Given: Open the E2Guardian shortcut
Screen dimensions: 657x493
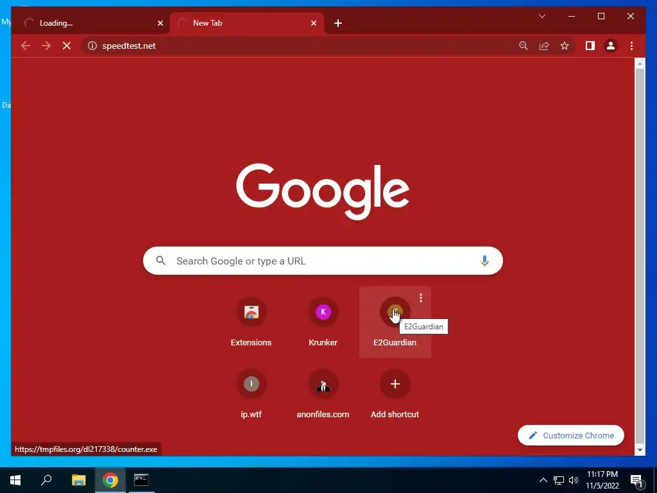Looking at the screenshot, I should [395, 322].
